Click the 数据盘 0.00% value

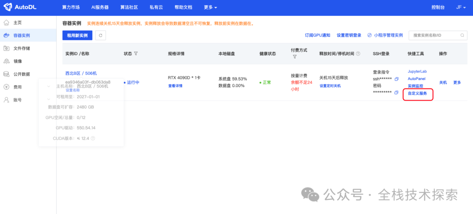(x=231, y=86)
